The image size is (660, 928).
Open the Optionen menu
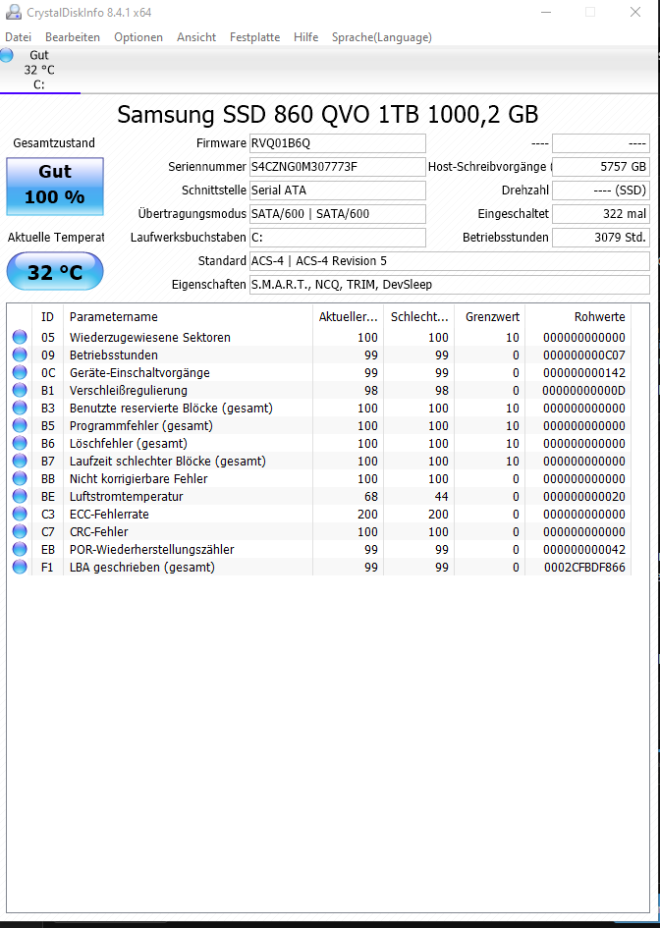(138, 37)
